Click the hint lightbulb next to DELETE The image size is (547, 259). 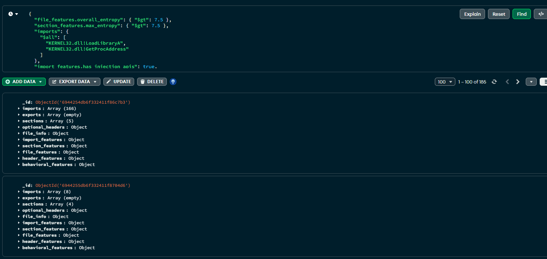pyautogui.click(x=173, y=82)
